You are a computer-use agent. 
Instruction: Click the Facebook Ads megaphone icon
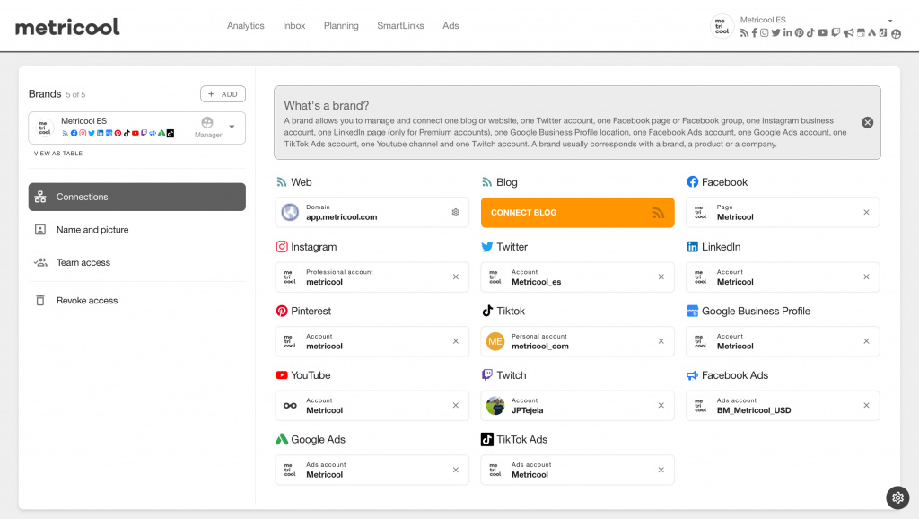tap(692, 375)
